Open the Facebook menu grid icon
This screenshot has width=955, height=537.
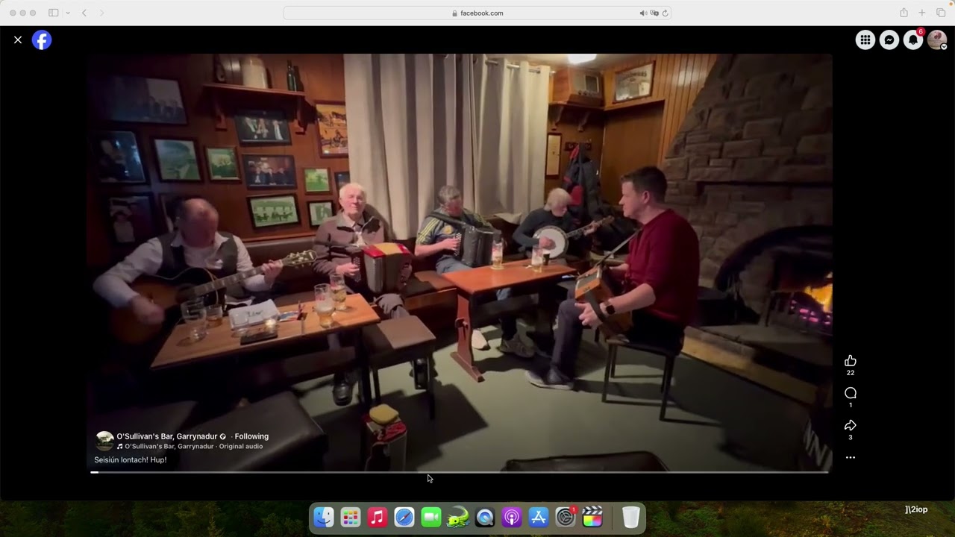tap(865, 40)
